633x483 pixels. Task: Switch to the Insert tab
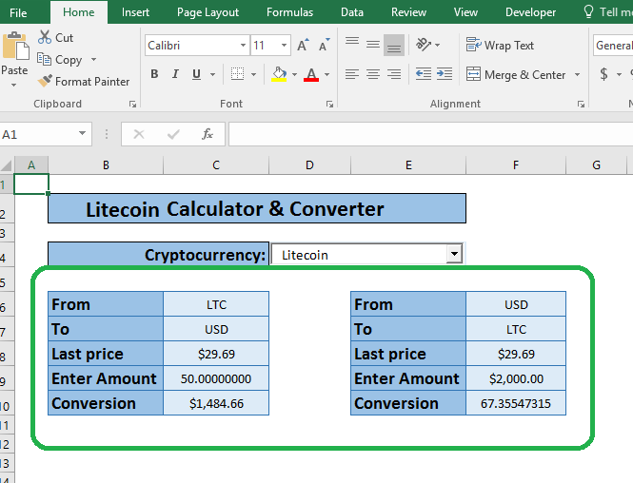tap(135, 12)
